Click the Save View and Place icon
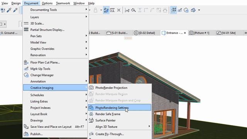 (26, 127)
